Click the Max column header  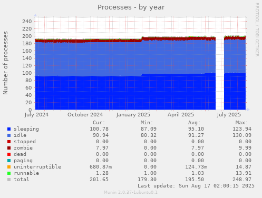(x=241, y=123)
